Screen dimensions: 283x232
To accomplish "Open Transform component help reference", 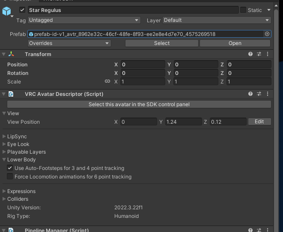I will click(x=250, y=54).
